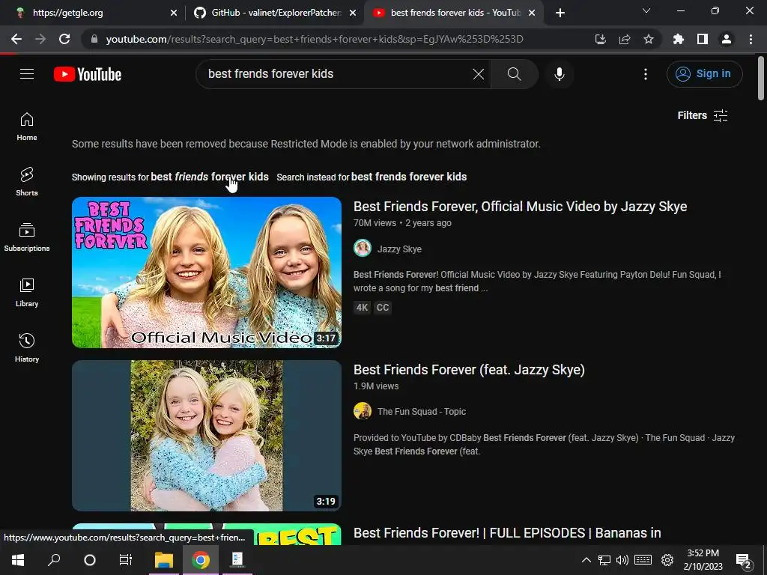Open Windows taskbar search
767x575 pixels.
click(x=54, y=560)
